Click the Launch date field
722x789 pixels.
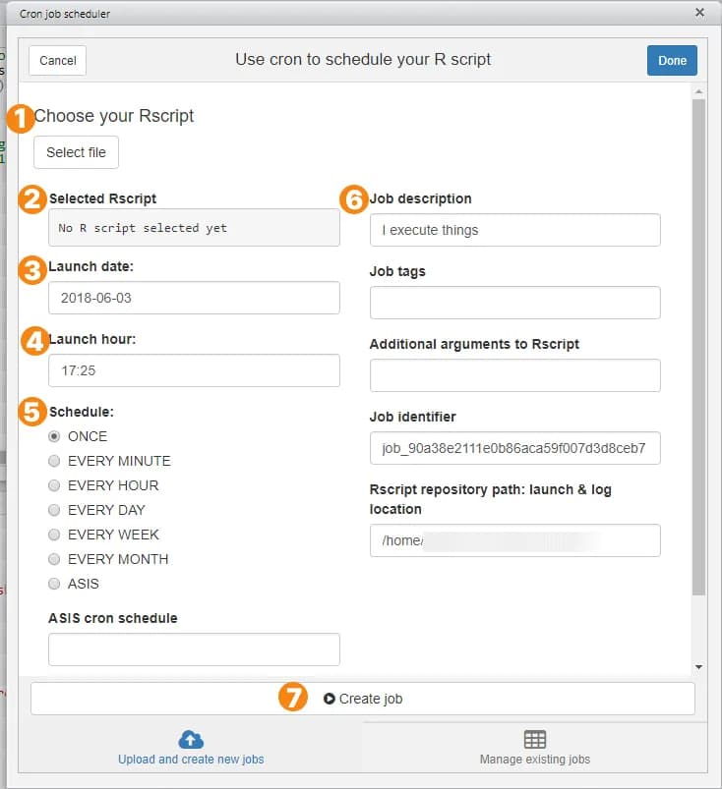194,297
